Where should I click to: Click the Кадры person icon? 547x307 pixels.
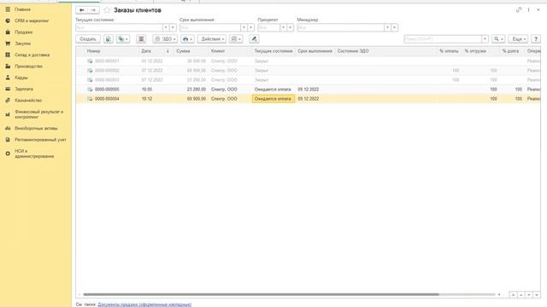point(8,78)
